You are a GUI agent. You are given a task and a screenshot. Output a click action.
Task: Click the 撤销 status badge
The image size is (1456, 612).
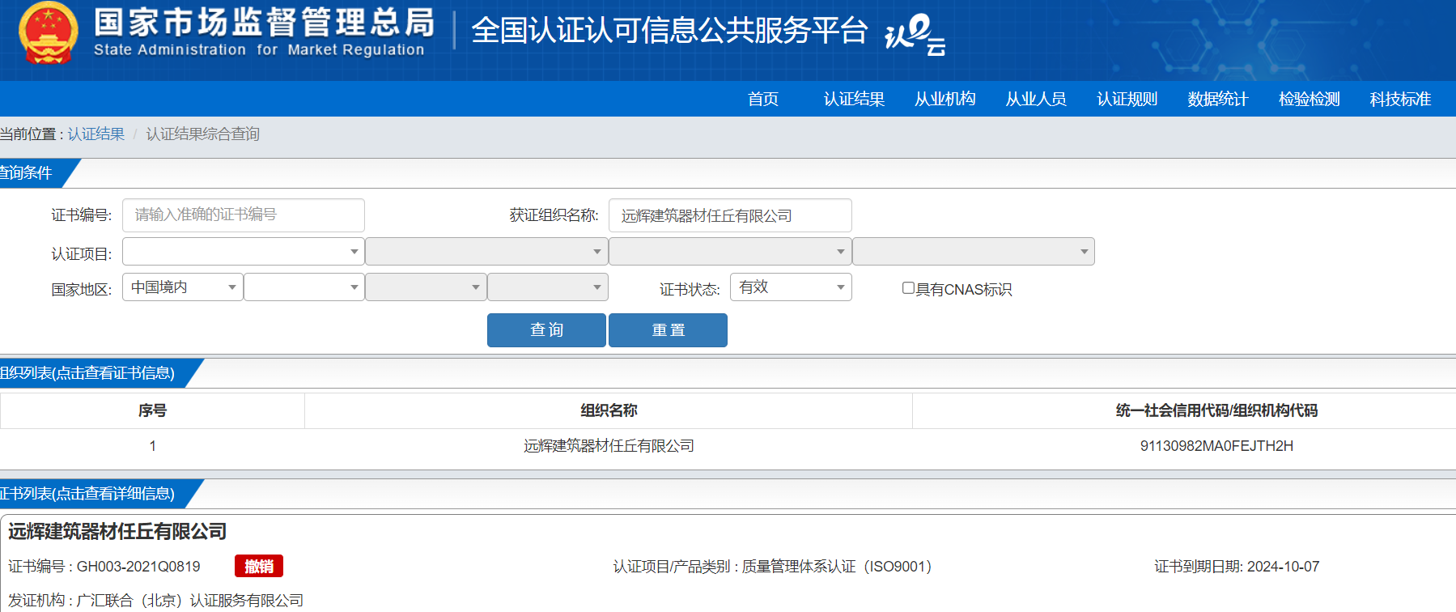259,566
